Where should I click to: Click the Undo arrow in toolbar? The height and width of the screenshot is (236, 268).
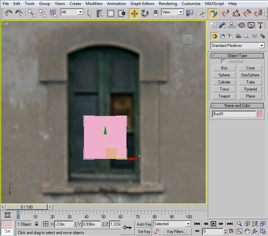[8, 13]
